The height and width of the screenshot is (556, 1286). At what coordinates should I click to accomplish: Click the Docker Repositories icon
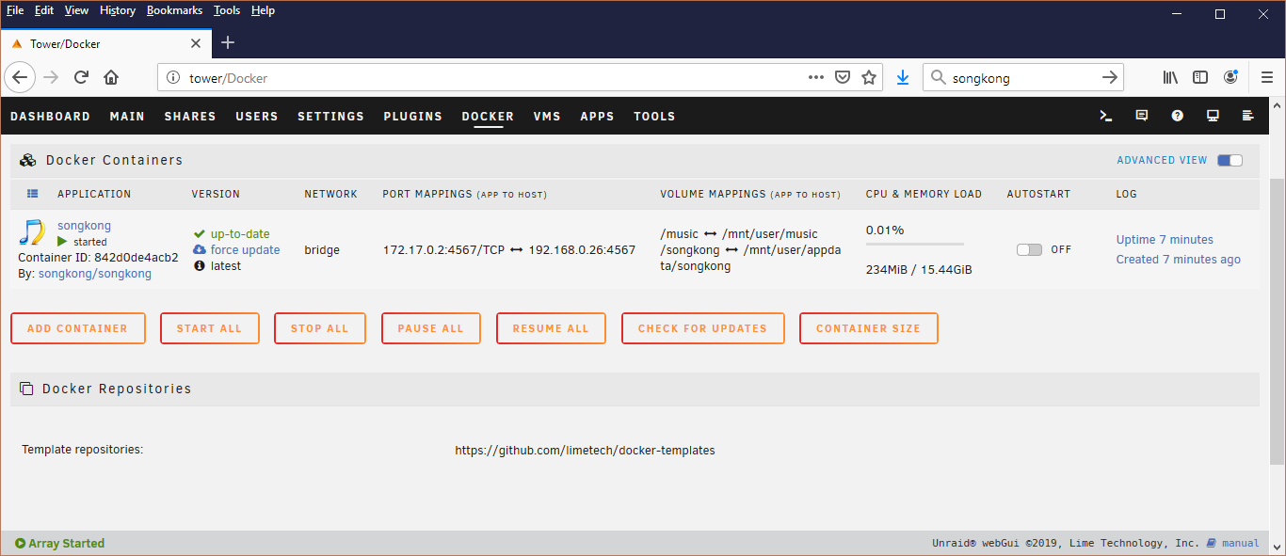click(26, 389)
